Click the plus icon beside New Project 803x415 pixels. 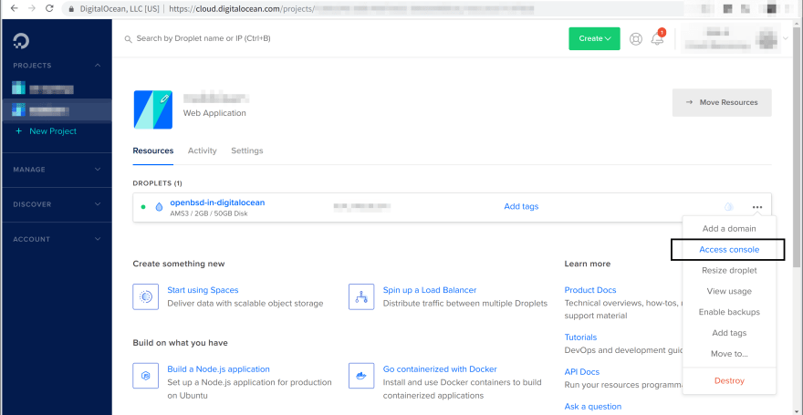[x=19, y=131]
